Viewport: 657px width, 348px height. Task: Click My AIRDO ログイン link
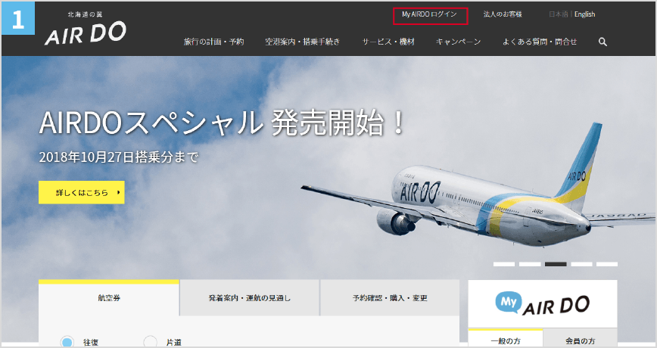429,14
